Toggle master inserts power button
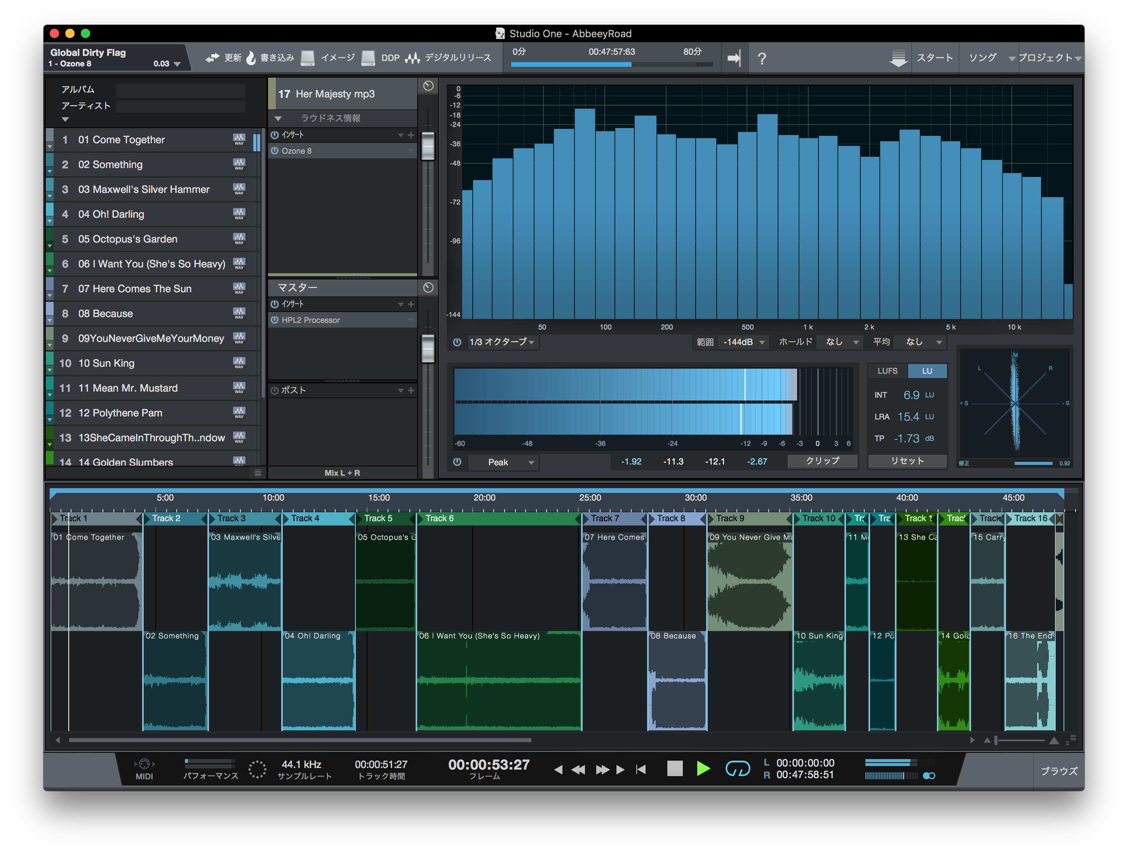 point(274,304)
